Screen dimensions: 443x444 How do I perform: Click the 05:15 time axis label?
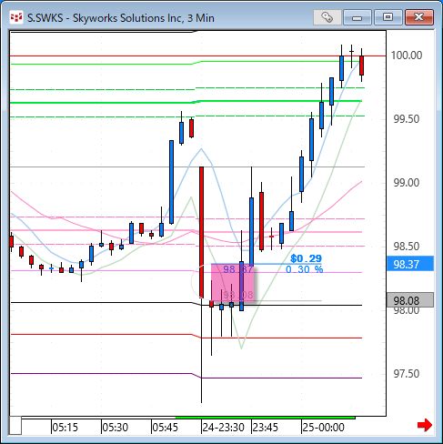tap(65, 428)
